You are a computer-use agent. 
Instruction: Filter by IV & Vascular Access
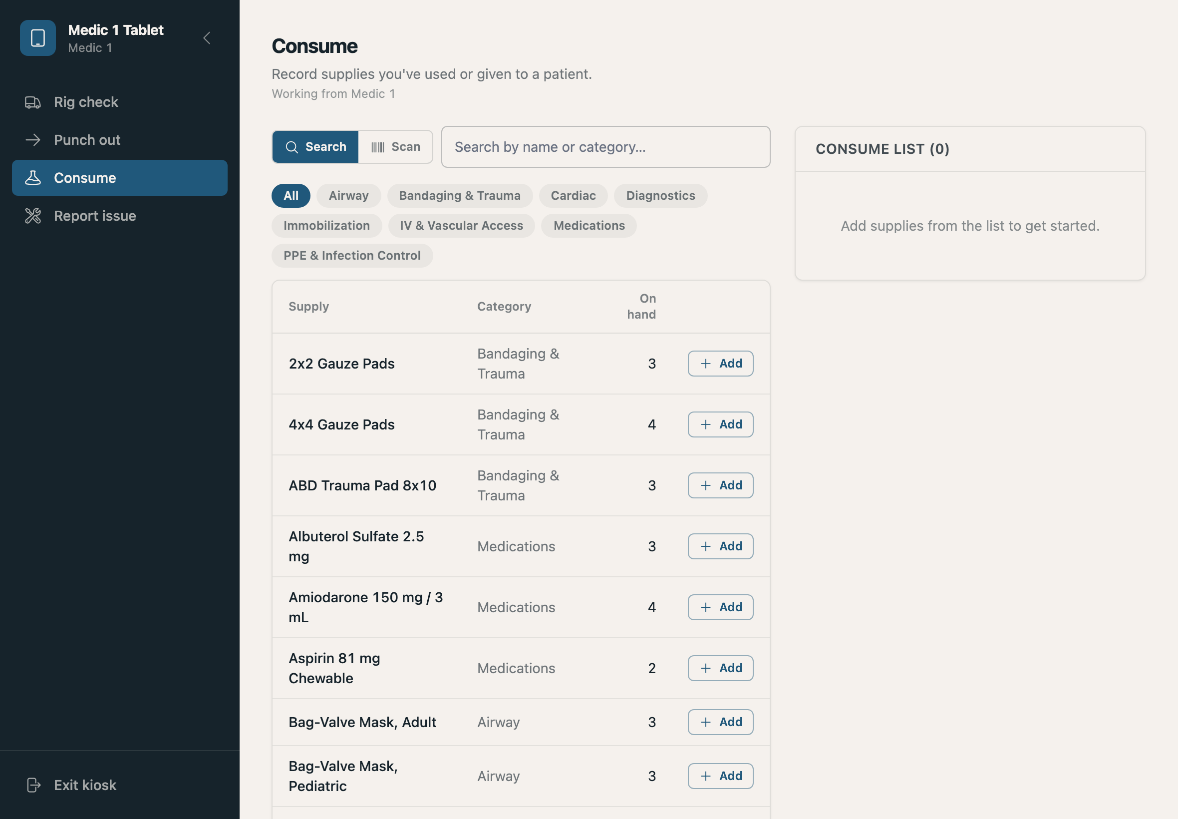click(462, 226)
